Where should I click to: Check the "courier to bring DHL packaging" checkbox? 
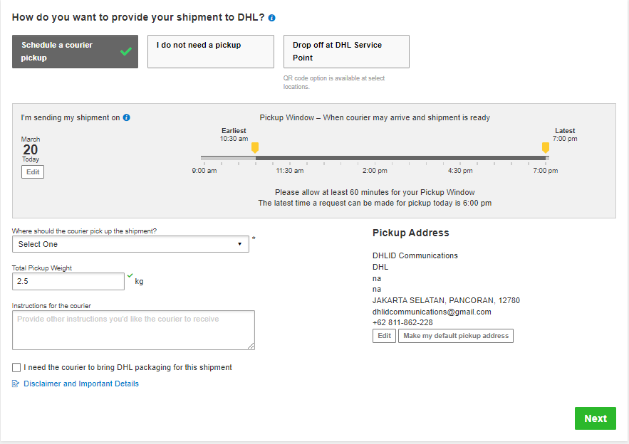16,367
